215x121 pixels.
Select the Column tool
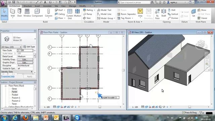click(x=48, y=13)
